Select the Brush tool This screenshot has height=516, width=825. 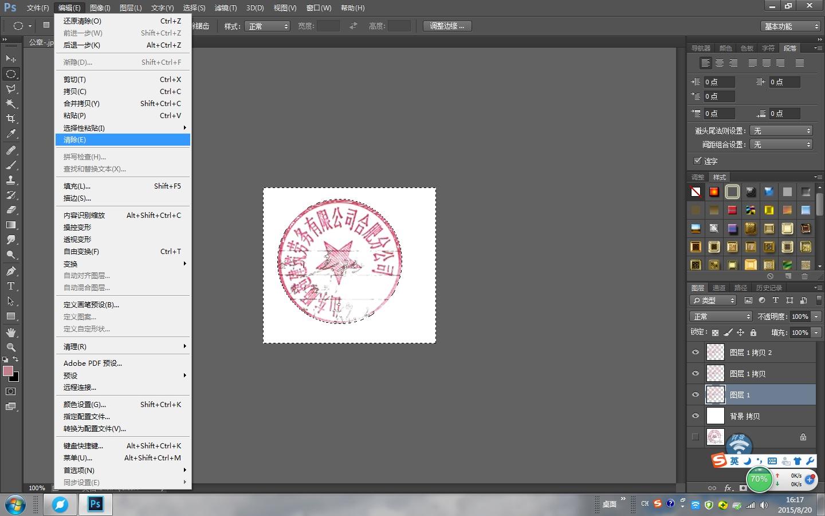pyautogui.click(x=11, y=165)
